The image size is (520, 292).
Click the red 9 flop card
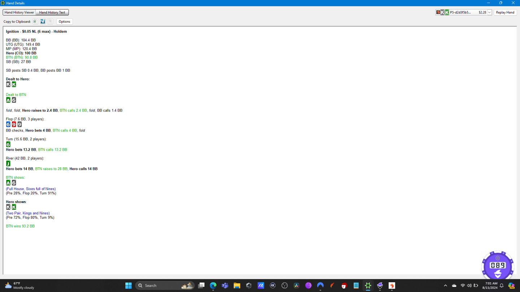[x=14, y=124]
